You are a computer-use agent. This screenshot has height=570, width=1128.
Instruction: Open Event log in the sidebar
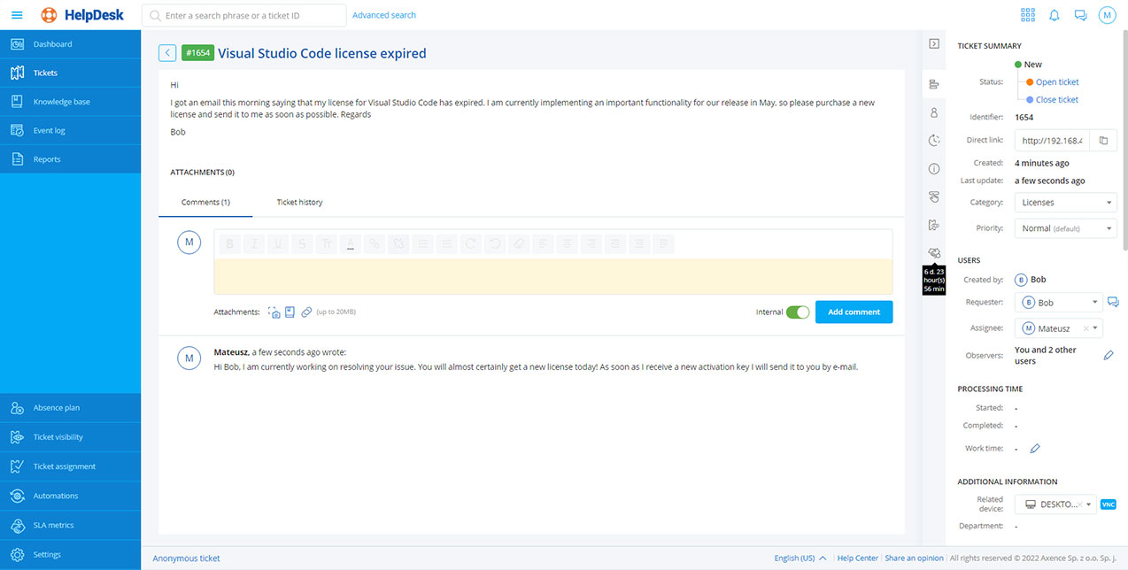71,130
